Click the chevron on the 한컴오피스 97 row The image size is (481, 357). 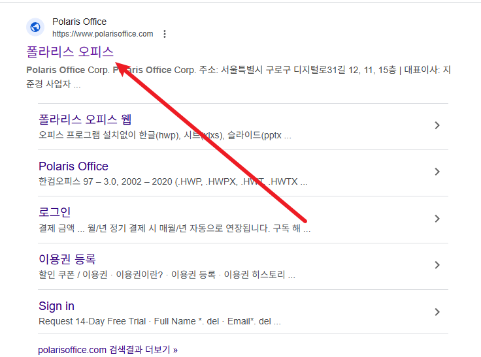pos(437,172)
